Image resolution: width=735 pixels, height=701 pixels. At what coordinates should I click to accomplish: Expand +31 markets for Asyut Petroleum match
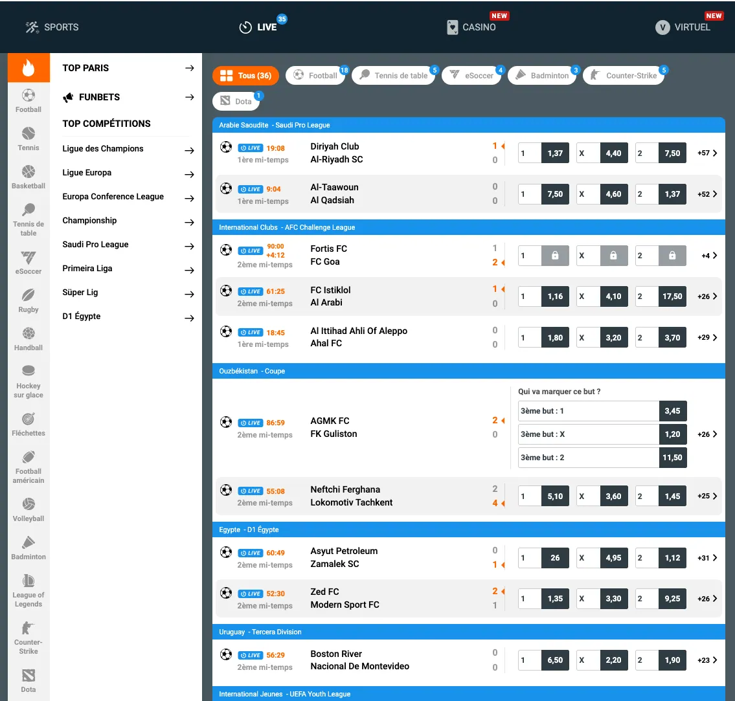pyautogui.click(x=707, y=557)
